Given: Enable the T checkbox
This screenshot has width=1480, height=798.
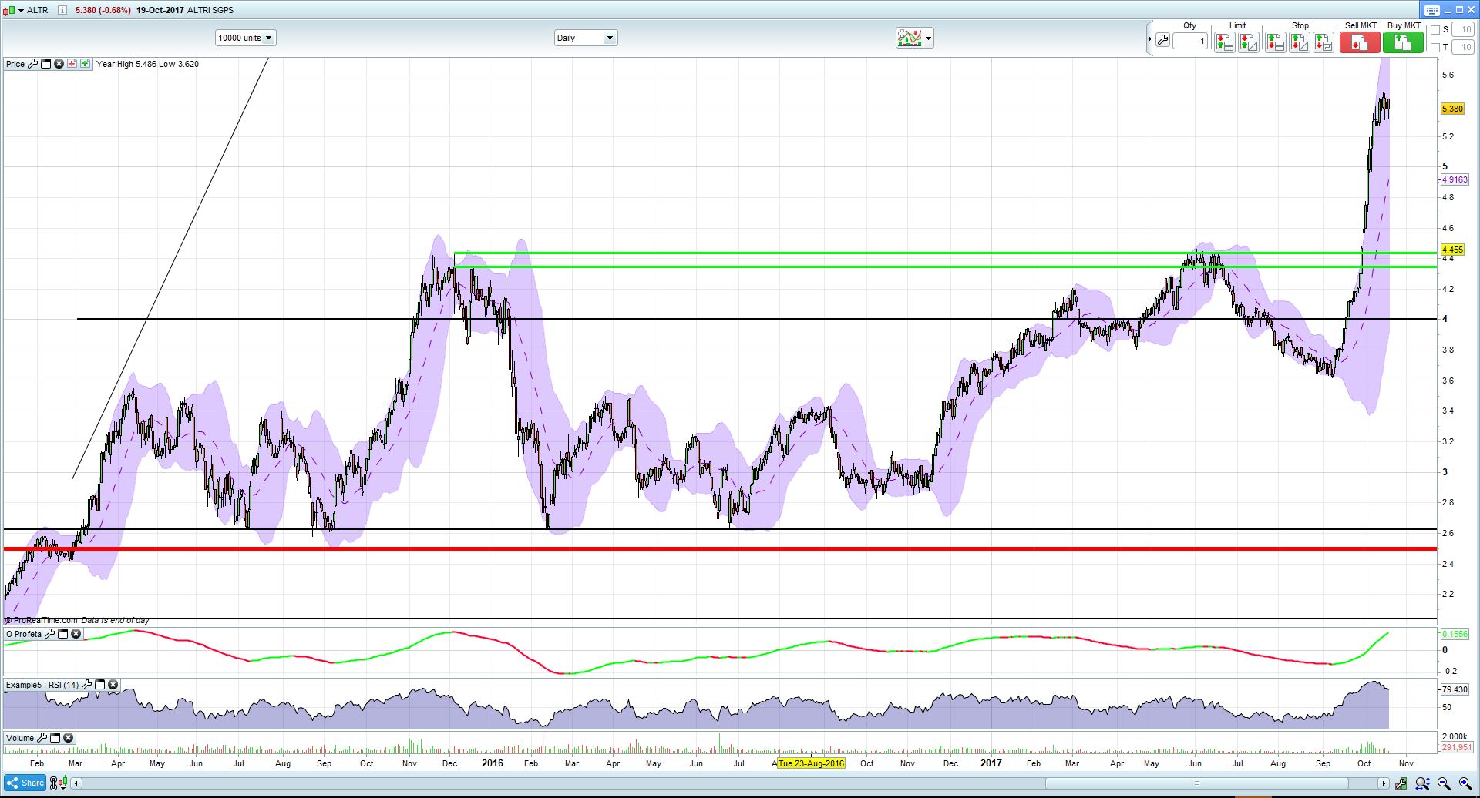Looking at the screenshot, I should pos(1435,48).
